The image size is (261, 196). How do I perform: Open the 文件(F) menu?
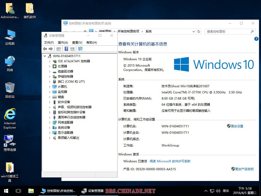click(x=49, y=43)
